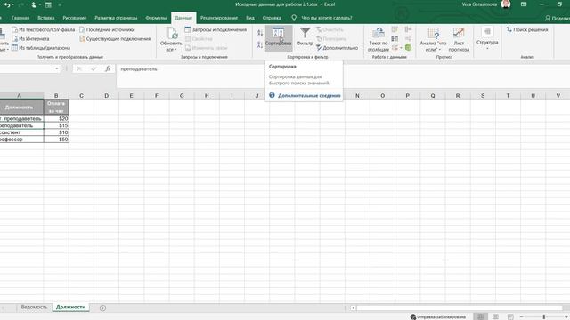Open the View (Вид) tab
Viewport: 570px width, 320px height.
point(250,18)
